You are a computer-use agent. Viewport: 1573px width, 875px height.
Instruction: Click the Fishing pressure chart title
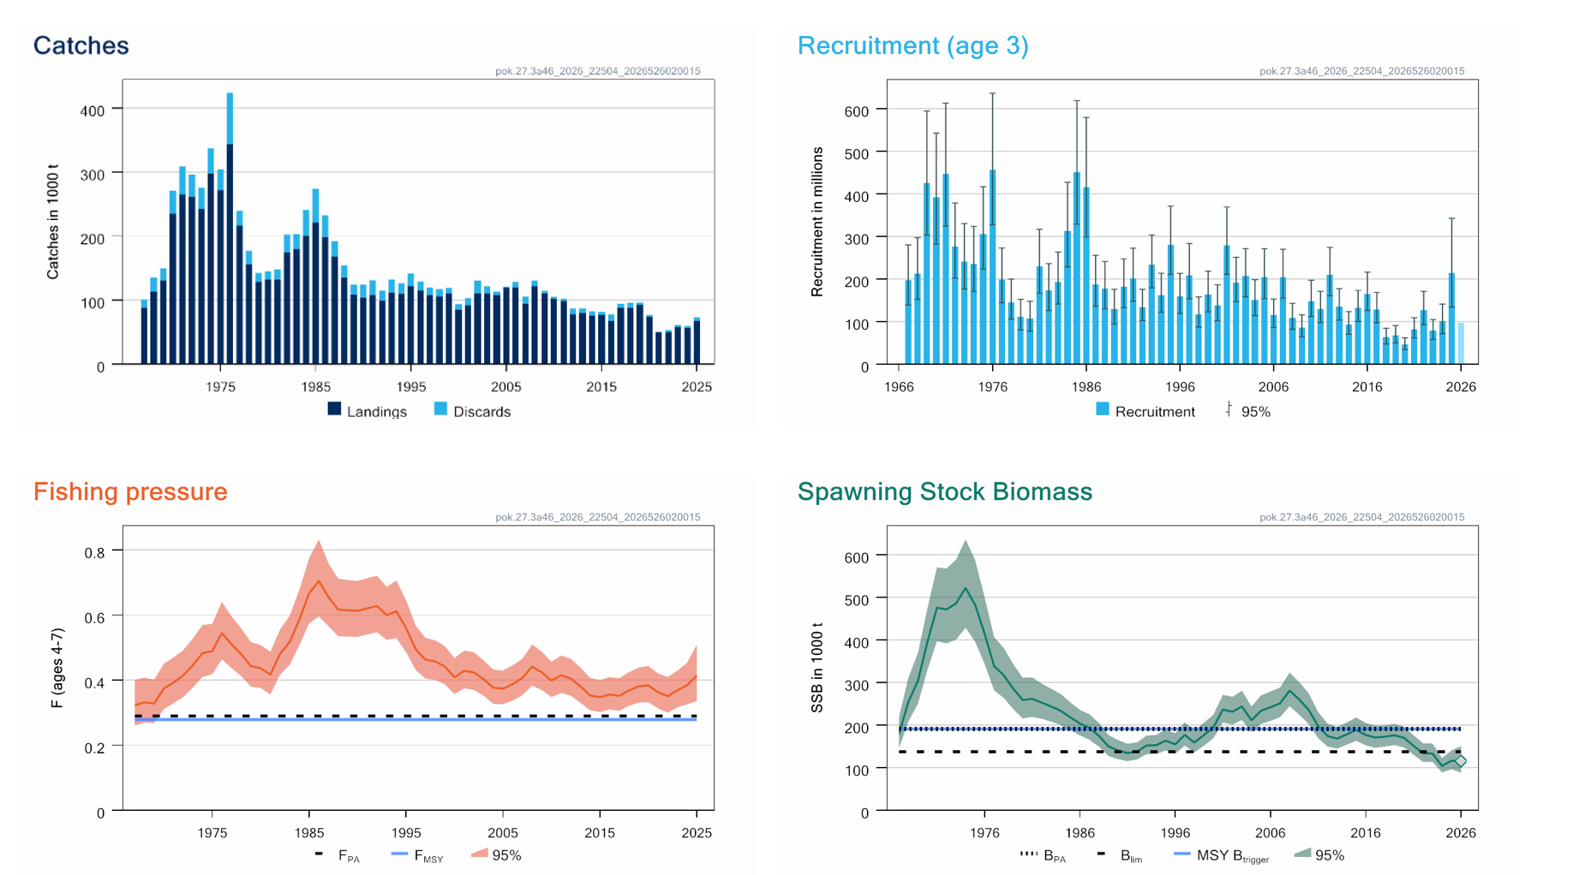click(130, 491)
